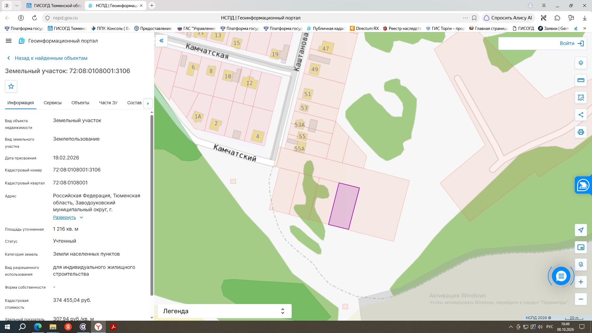Open the tab list dropdown in browser
Screen dimensions: 592x333
coord(17,6)
